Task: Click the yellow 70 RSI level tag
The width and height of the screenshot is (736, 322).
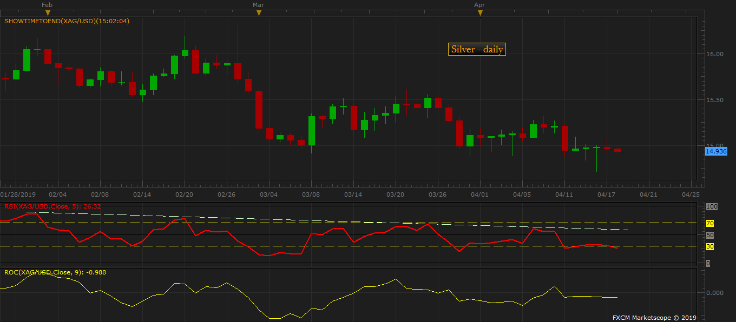Action: pos(709,223)
